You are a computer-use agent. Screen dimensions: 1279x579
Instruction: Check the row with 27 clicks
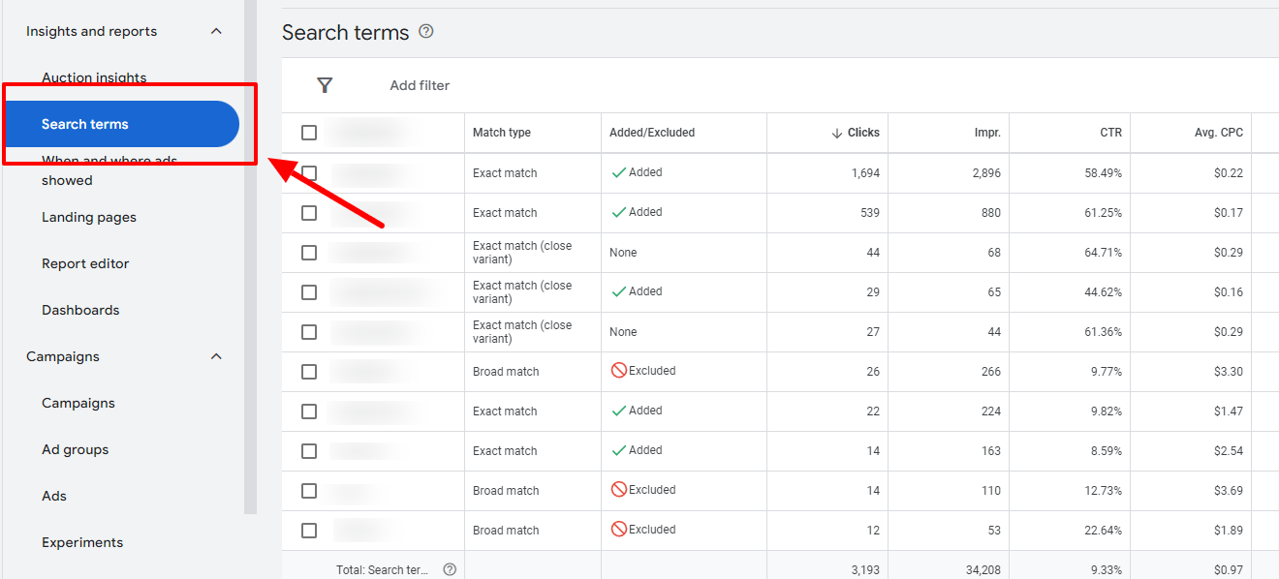(x=309, y=332)
